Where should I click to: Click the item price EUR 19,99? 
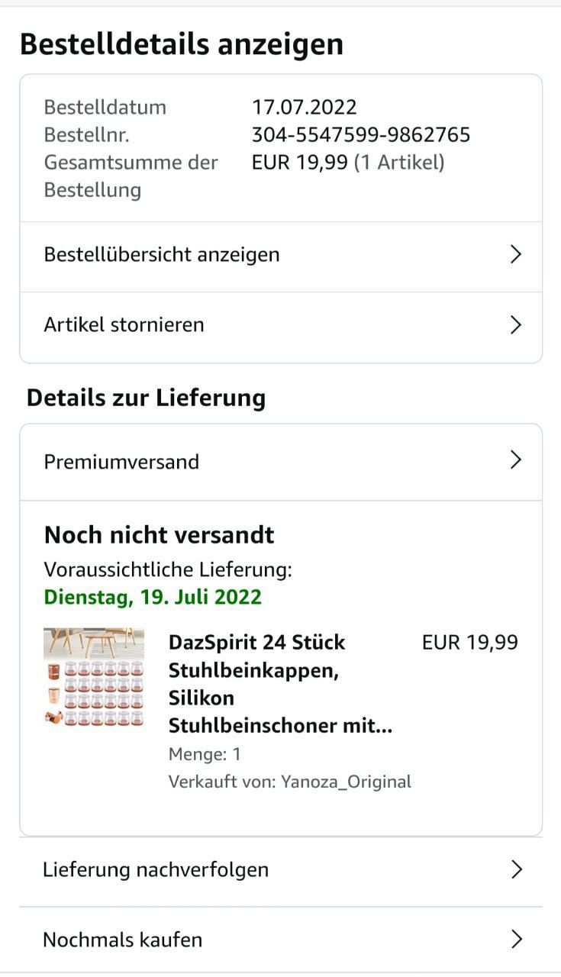point(469,643)
